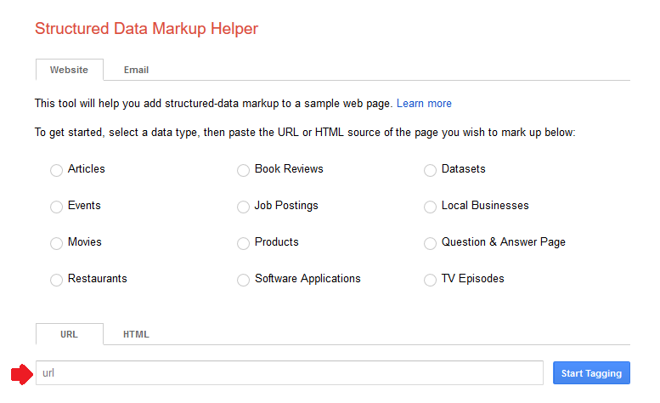Click the Start Tagging button
660x403 pixels.
coord(591,373)
